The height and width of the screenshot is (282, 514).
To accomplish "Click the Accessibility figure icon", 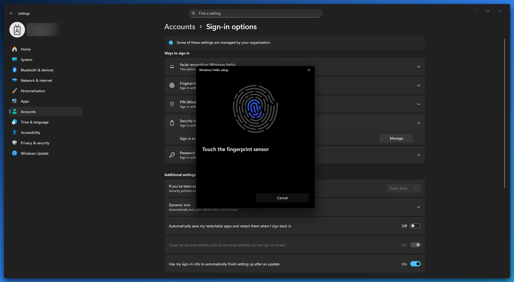I will (15, 133).
